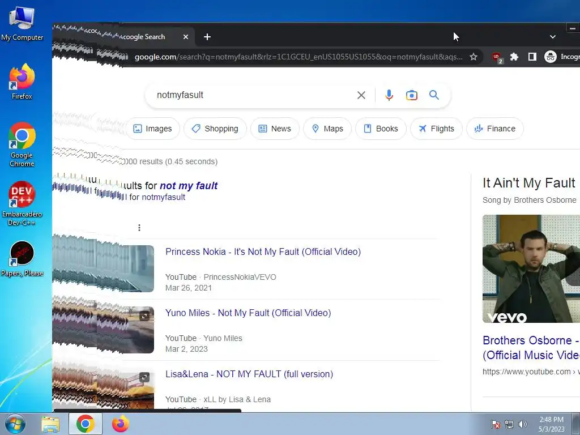This screenshot has width=580, height=435.
Task: Open volume speaker tray icon
Action: click(523, 424)
